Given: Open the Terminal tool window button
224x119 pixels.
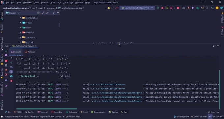Looking at the screenshot, I should point(42,112).
